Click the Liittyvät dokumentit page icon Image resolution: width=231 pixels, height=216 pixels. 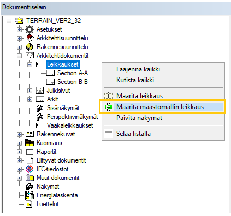30,160
